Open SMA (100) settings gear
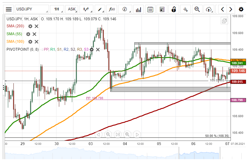The image size is (248, 160). [30, 42]
